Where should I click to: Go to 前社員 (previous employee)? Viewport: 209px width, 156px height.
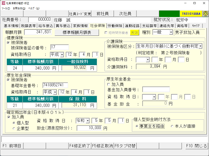102,14
